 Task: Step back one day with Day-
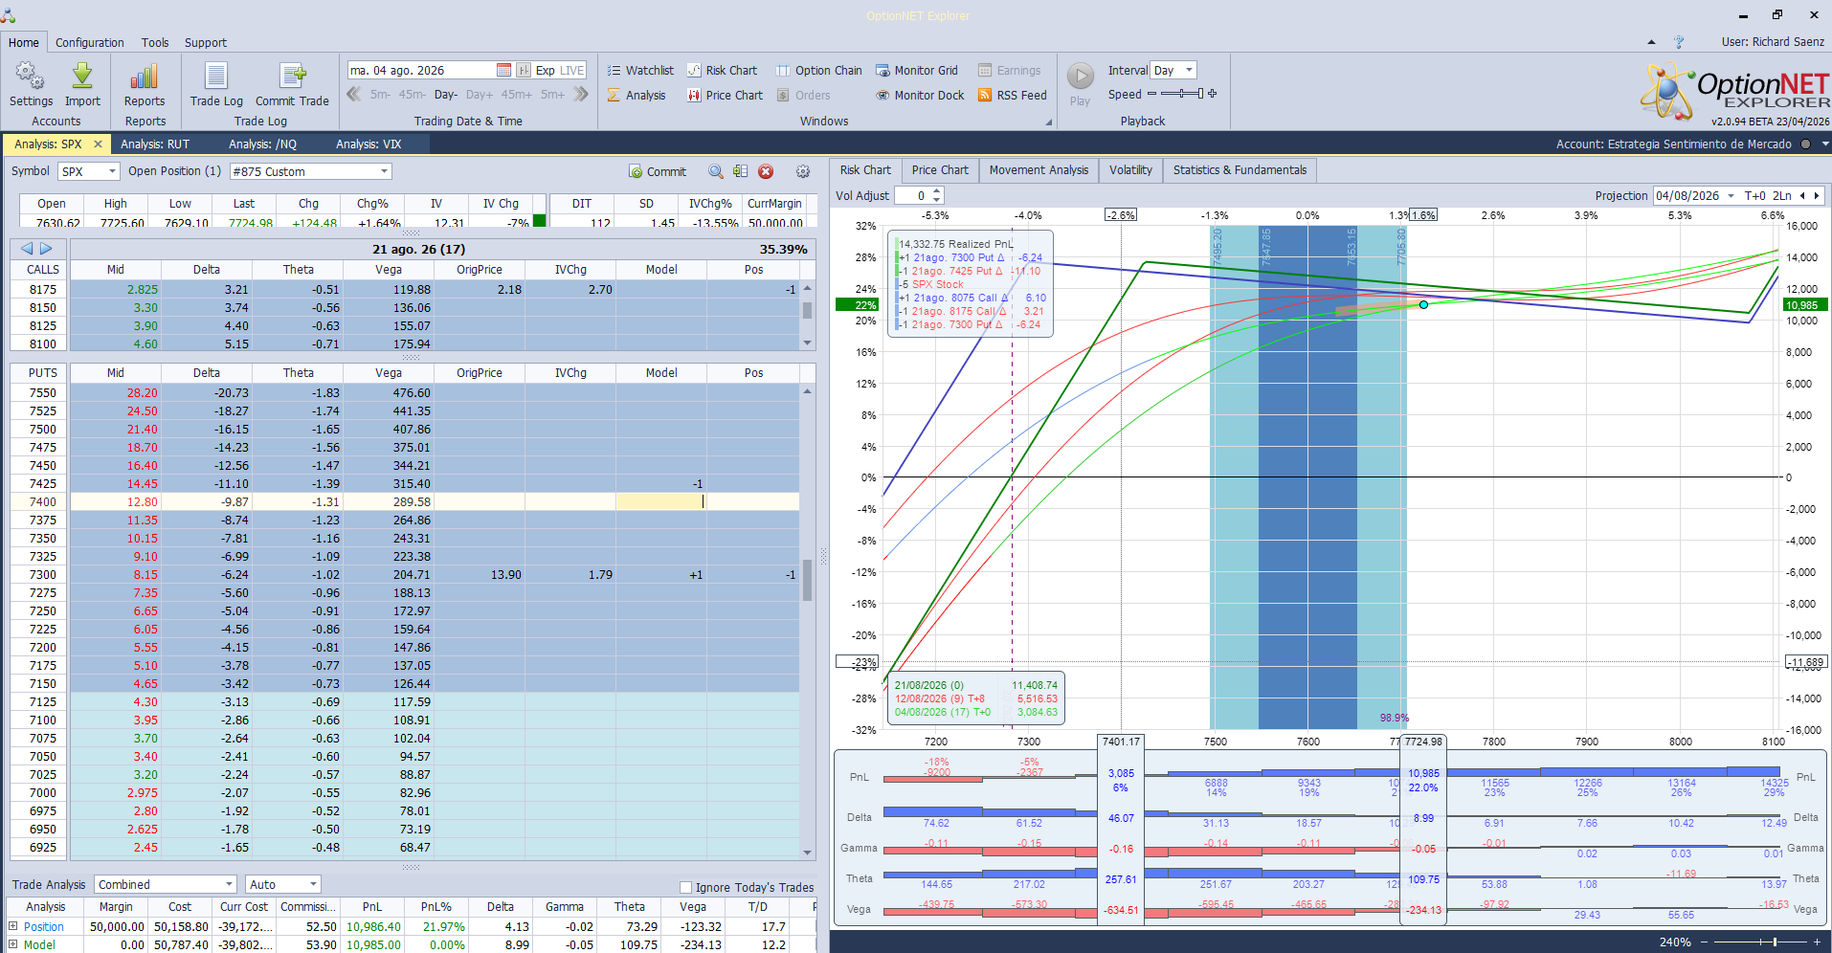pyautogui.click(x=445, y=95)
